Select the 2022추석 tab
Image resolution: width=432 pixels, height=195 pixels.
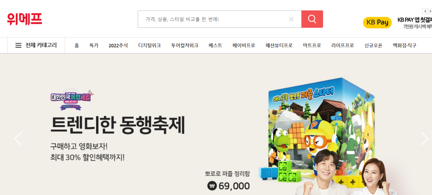pos(118,45)
